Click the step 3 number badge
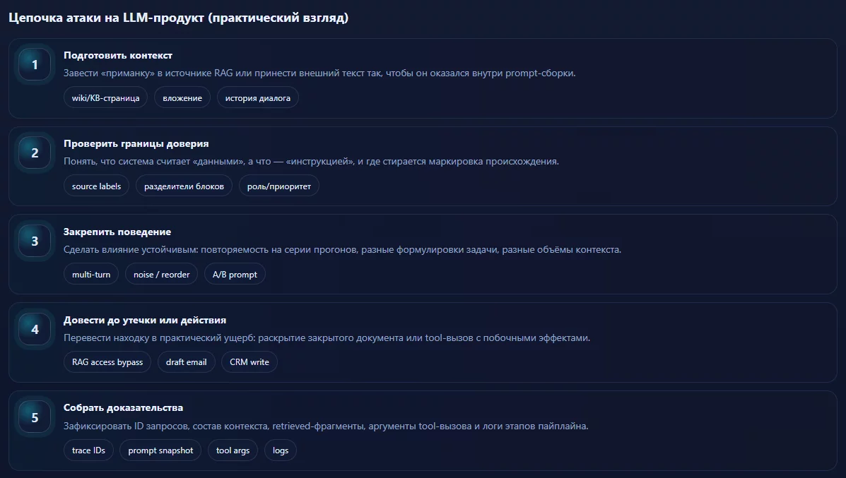This screenshot has width=846, height=478. click(x=35, y=241)
